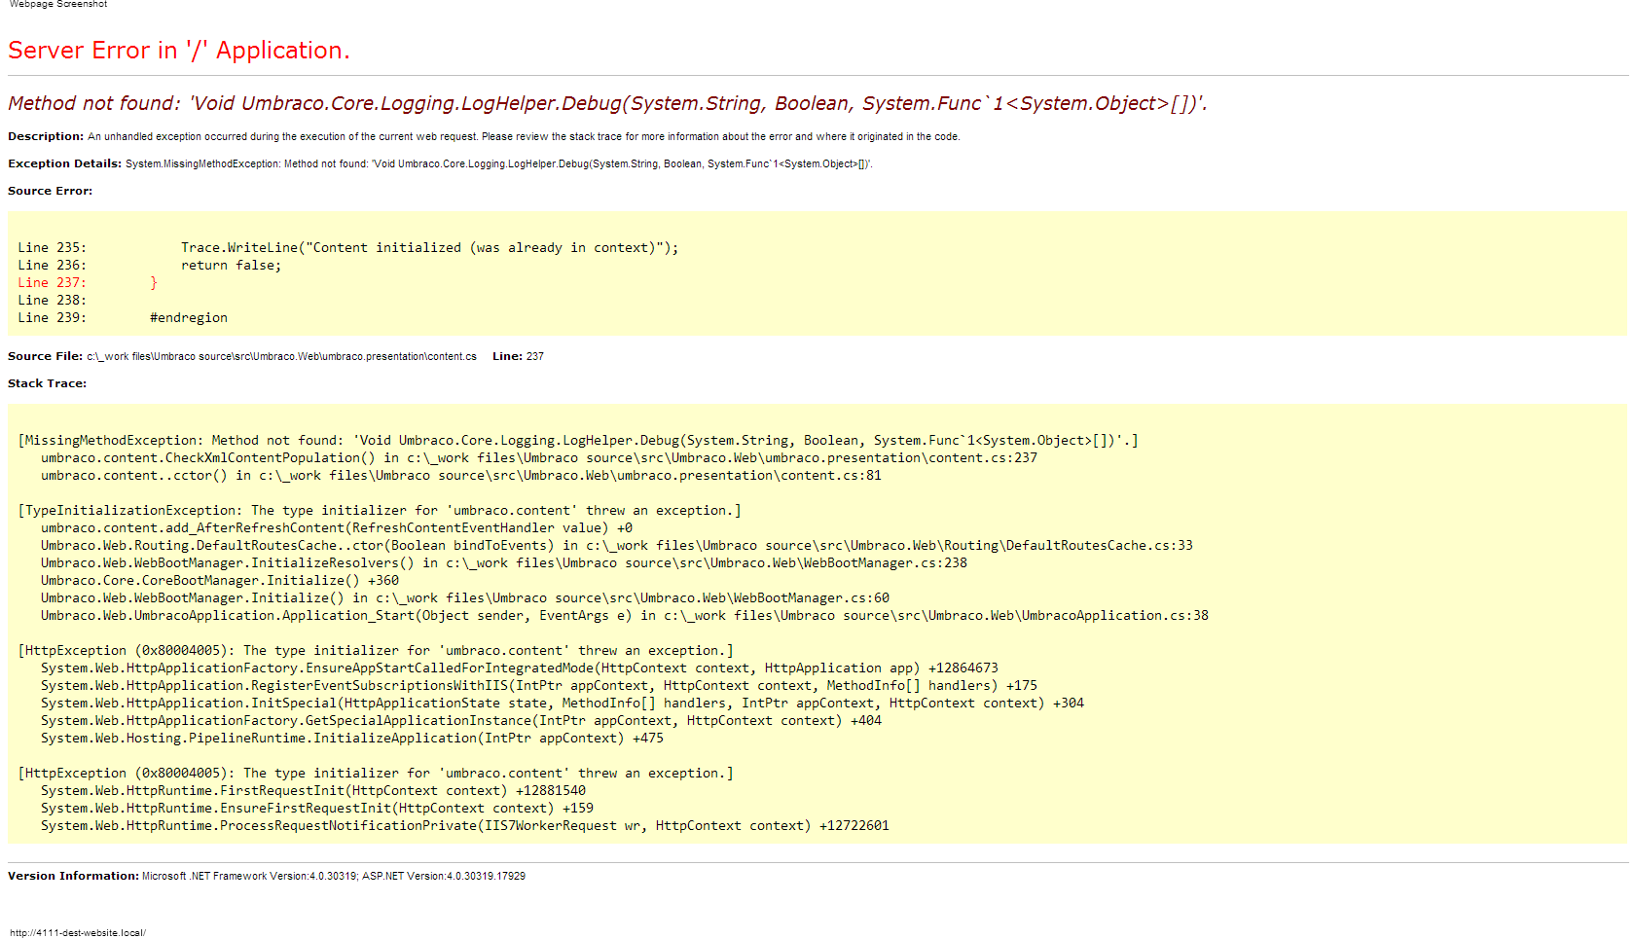Click the 'System.Web.HttpRuntime.FirstRequestInit' trace line
Viewport: 1635px width, 939px height.
point(312,791)
